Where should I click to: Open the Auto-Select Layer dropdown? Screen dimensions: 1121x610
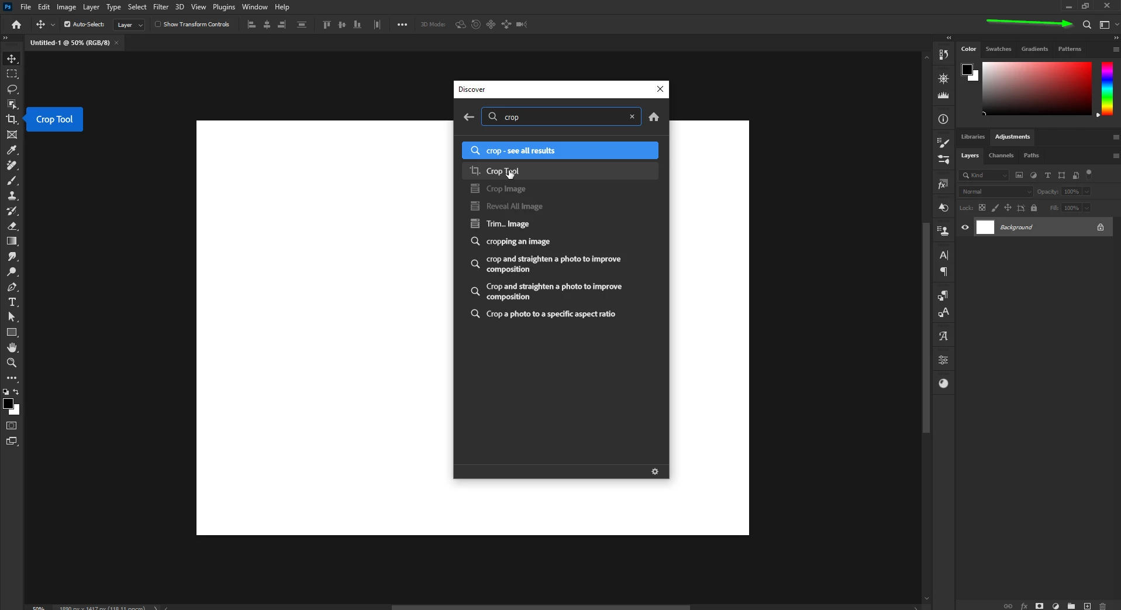[129, 25]
